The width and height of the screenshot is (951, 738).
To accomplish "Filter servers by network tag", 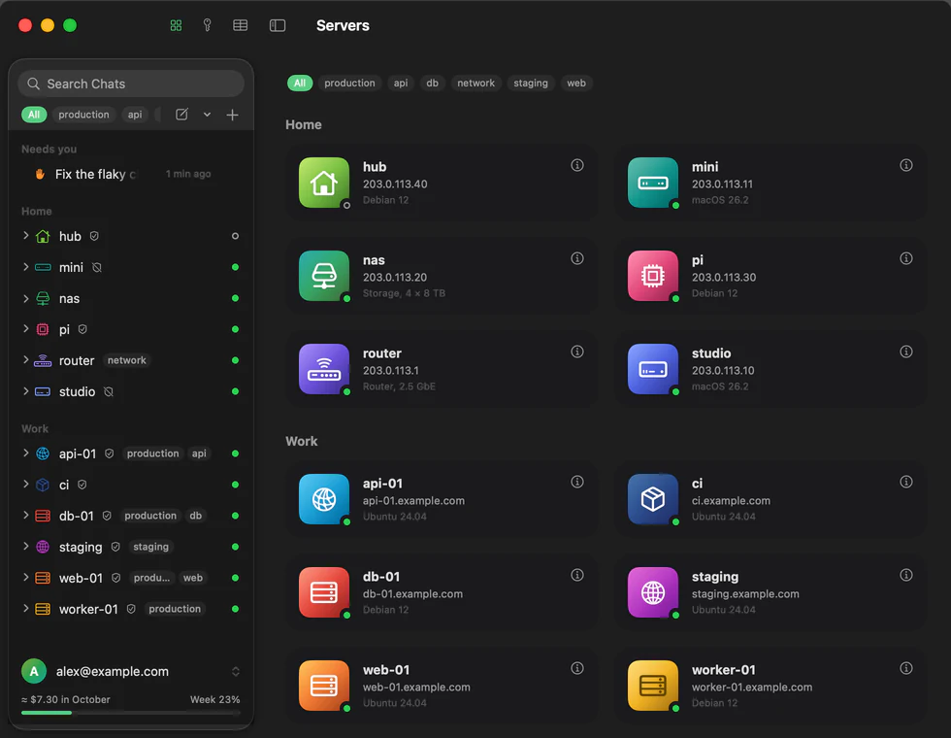I will (x=476, y=84).
